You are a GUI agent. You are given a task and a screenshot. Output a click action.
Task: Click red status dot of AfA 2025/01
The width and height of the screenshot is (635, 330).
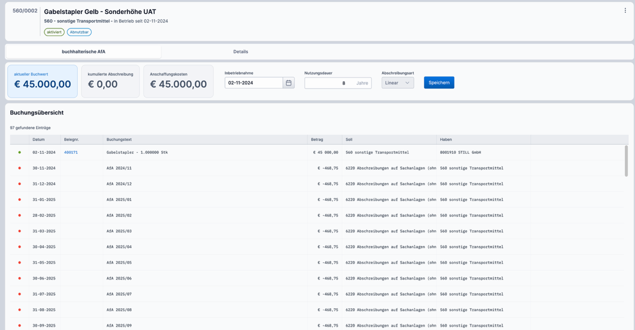19,199
